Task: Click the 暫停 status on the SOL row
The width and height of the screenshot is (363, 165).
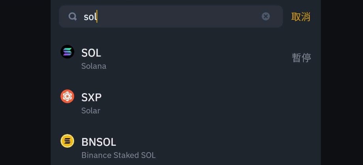Action: (301, 58)
